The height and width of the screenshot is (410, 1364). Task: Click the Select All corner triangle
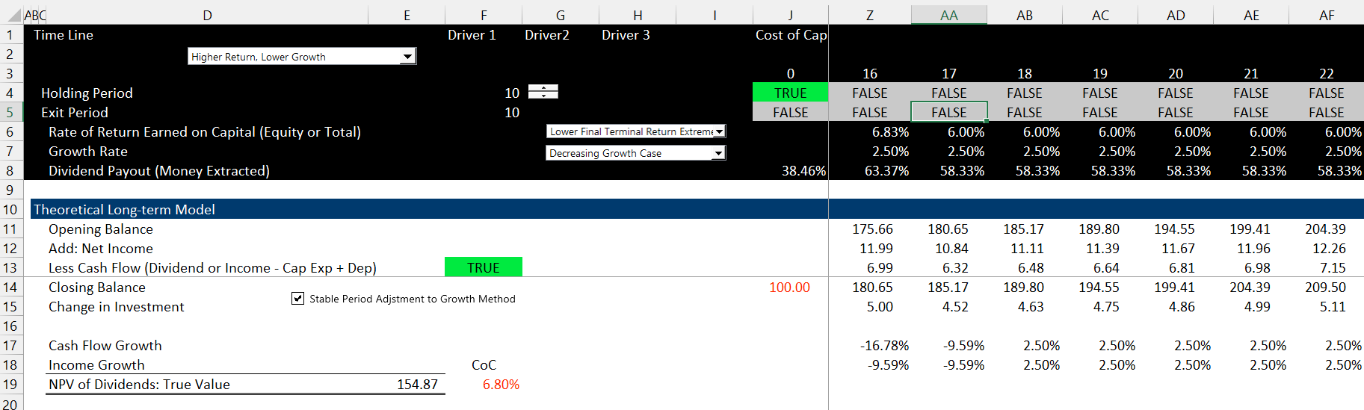coord(13,16)
